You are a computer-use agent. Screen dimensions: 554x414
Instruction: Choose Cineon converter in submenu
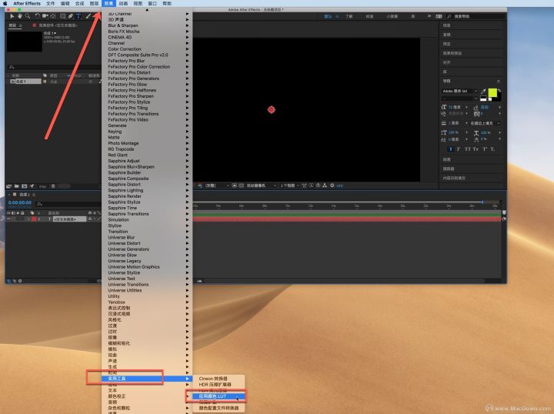point(219,379)
